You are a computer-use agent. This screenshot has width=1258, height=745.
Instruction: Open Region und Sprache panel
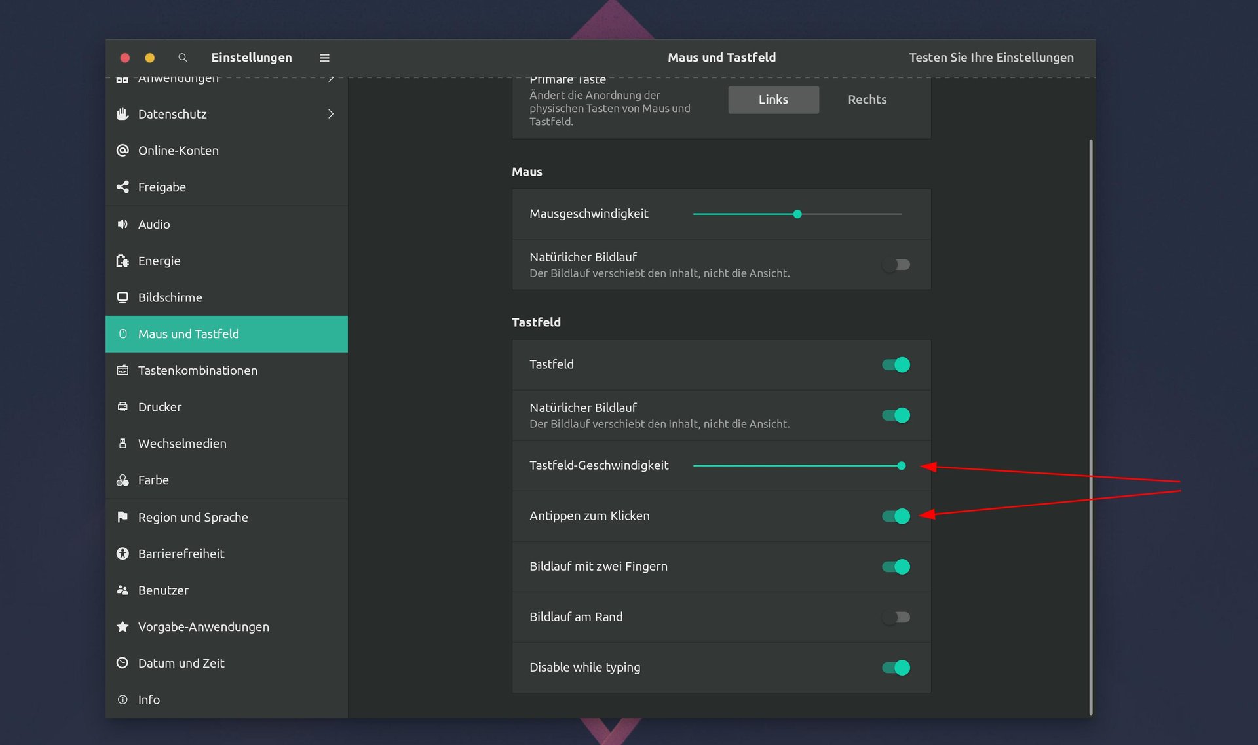pos(193,518)
